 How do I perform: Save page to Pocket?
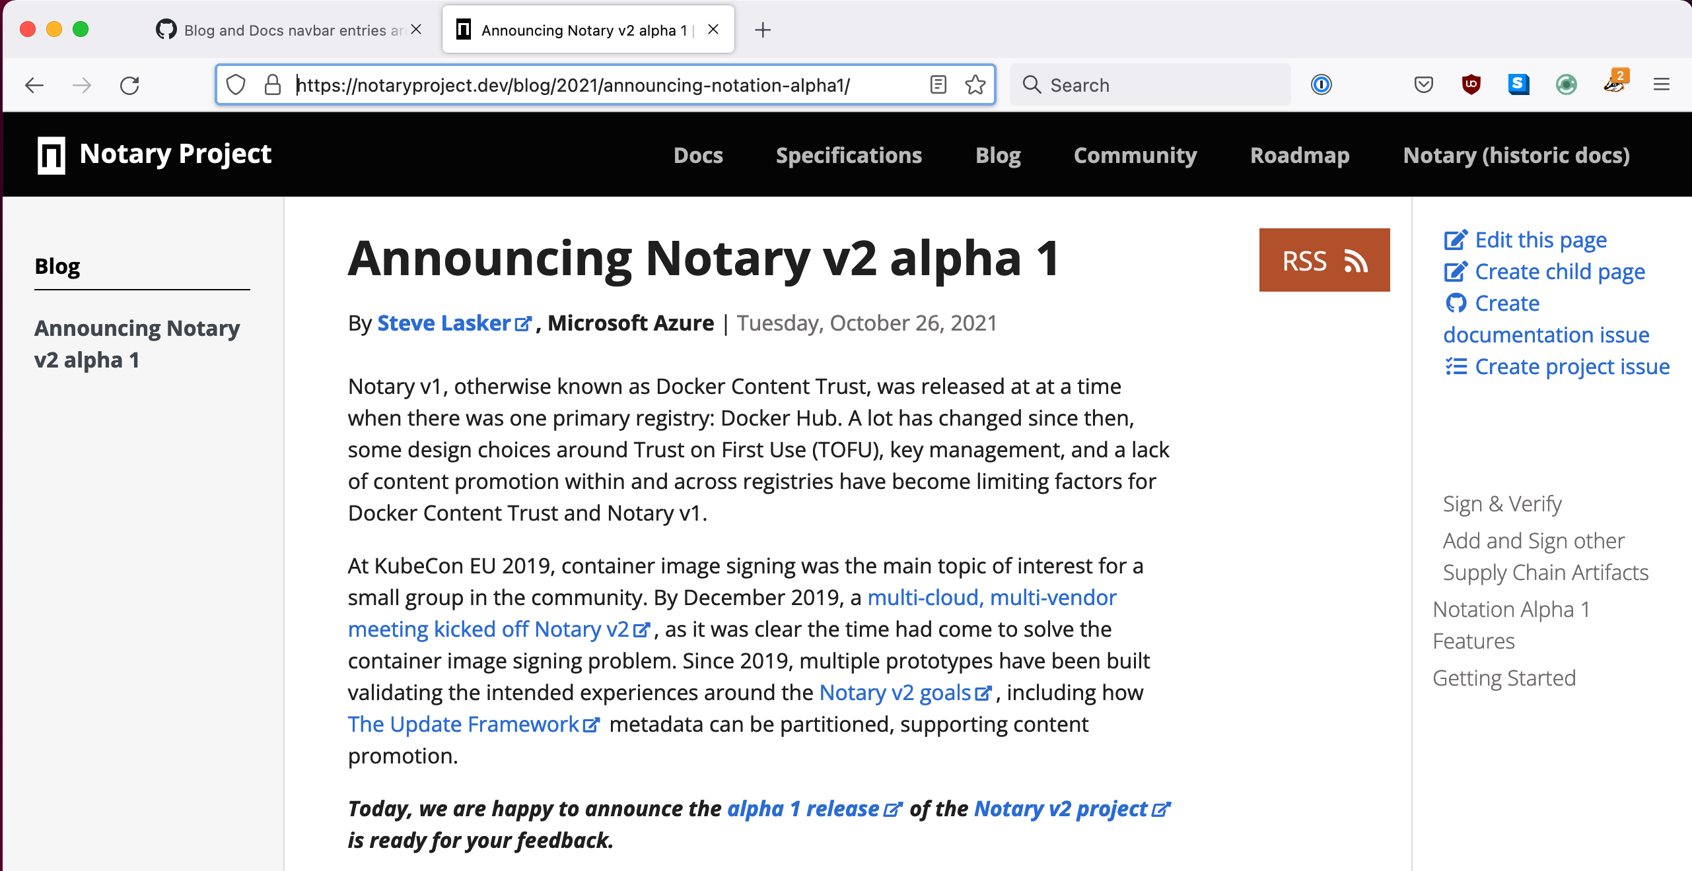(1424, 84)
